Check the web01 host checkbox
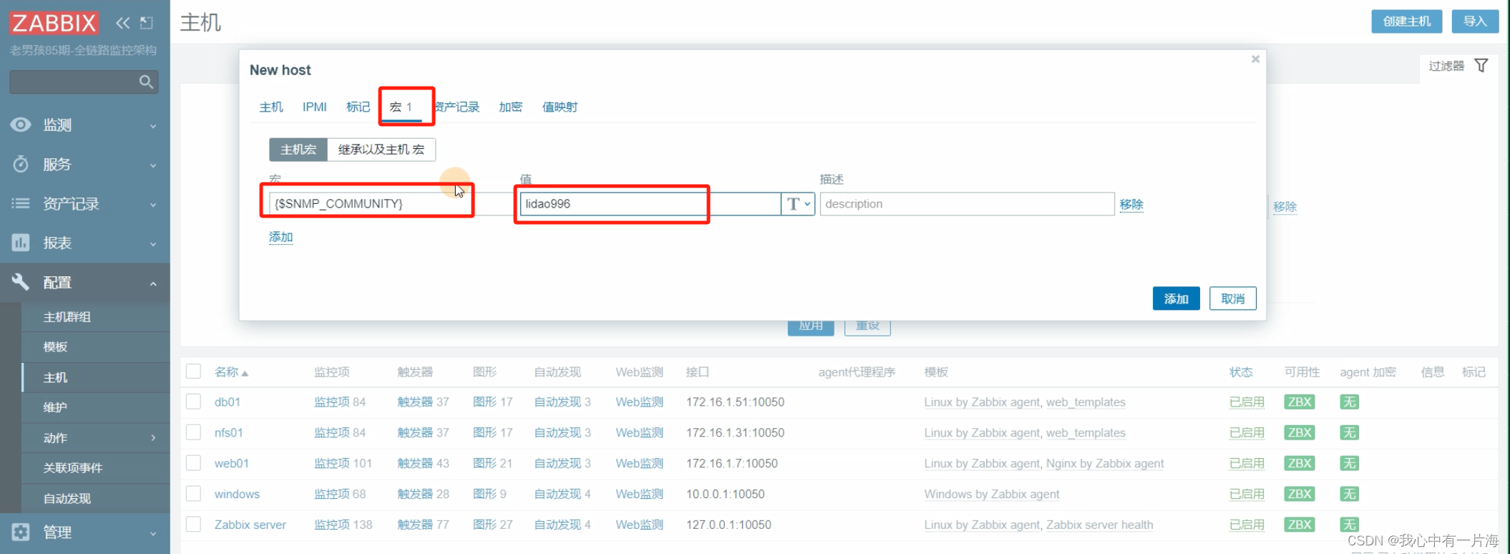The image size is (1510, 554). (193, 462)
